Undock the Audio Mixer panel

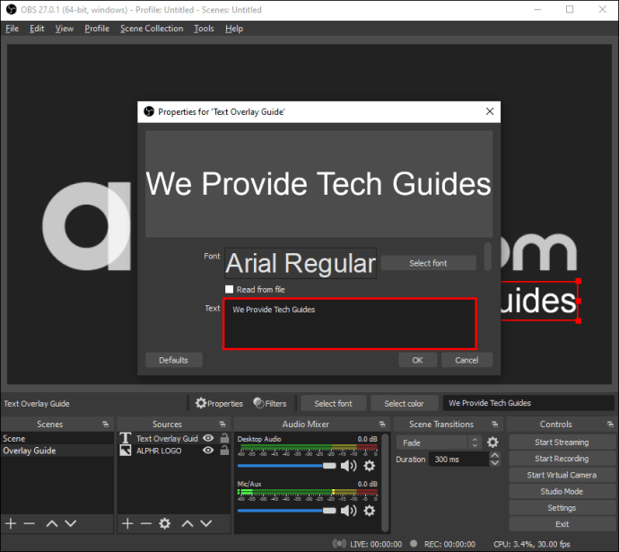pos(381,425)
